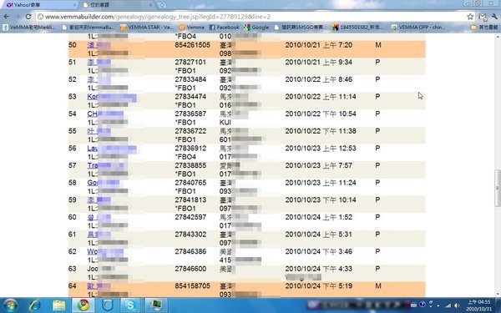Open the Facebook bookmark
Screen dimensions: 501x313
coord(224,28)
